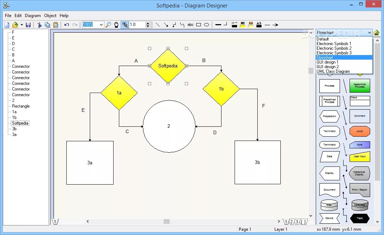Undo the last action
384x235 pixels.
pyautogui.click(x=67, y=24)
